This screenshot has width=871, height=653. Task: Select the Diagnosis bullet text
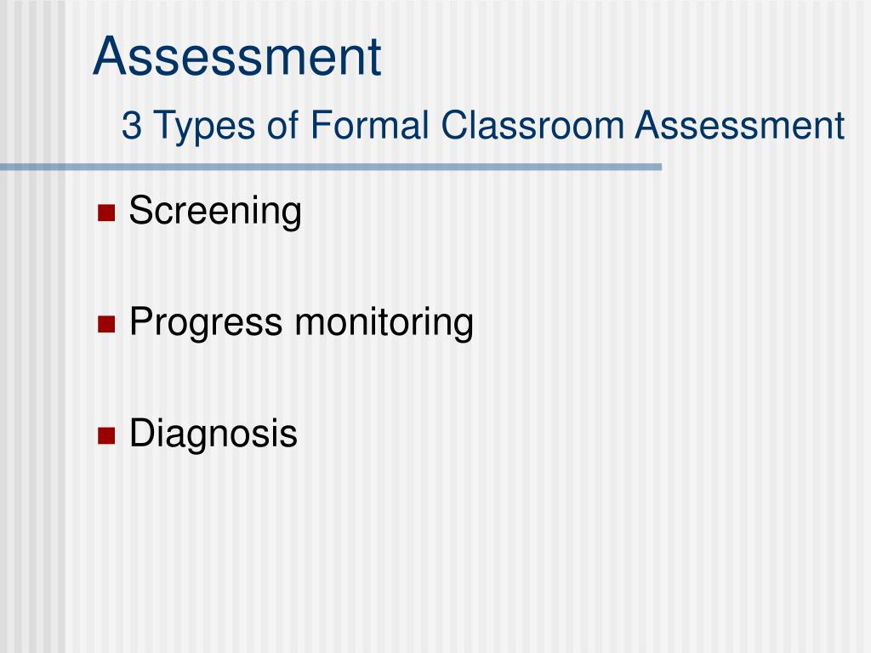pyautogui.click(x=213, y=434)
